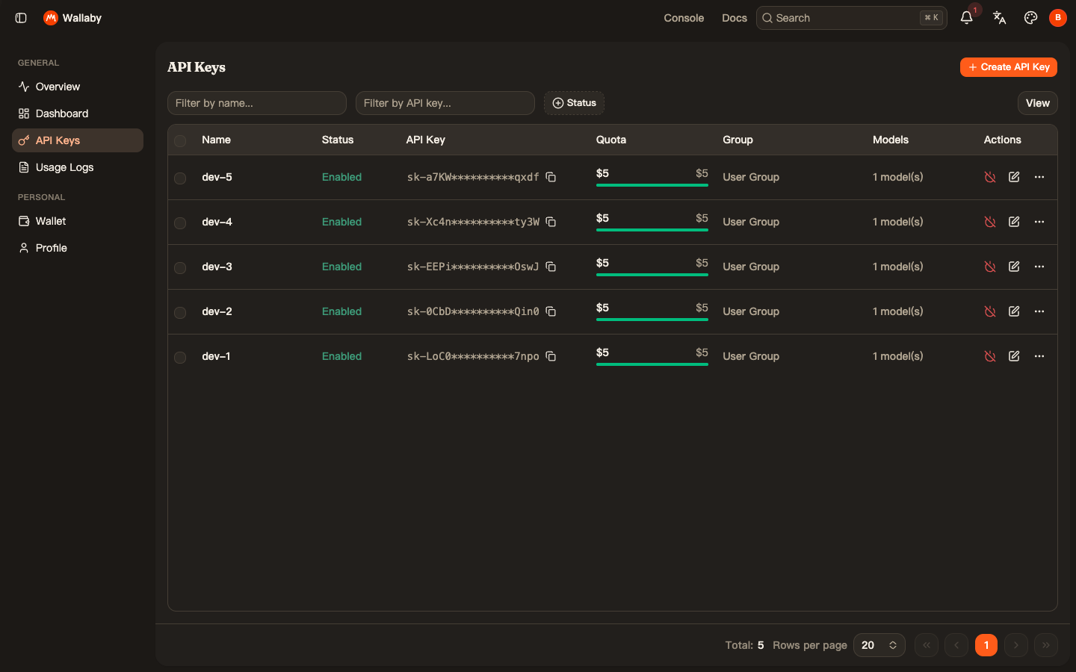The image size is (1076, 672).
Task: Select the dev-5 row checkbox
Action: tap(180, 178)
